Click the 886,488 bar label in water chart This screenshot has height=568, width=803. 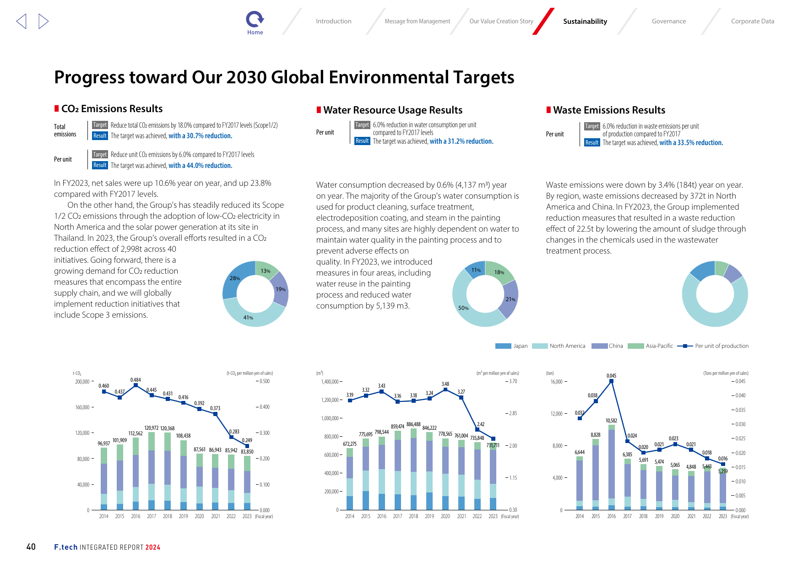pyautogui.click(x=413, y=424)
